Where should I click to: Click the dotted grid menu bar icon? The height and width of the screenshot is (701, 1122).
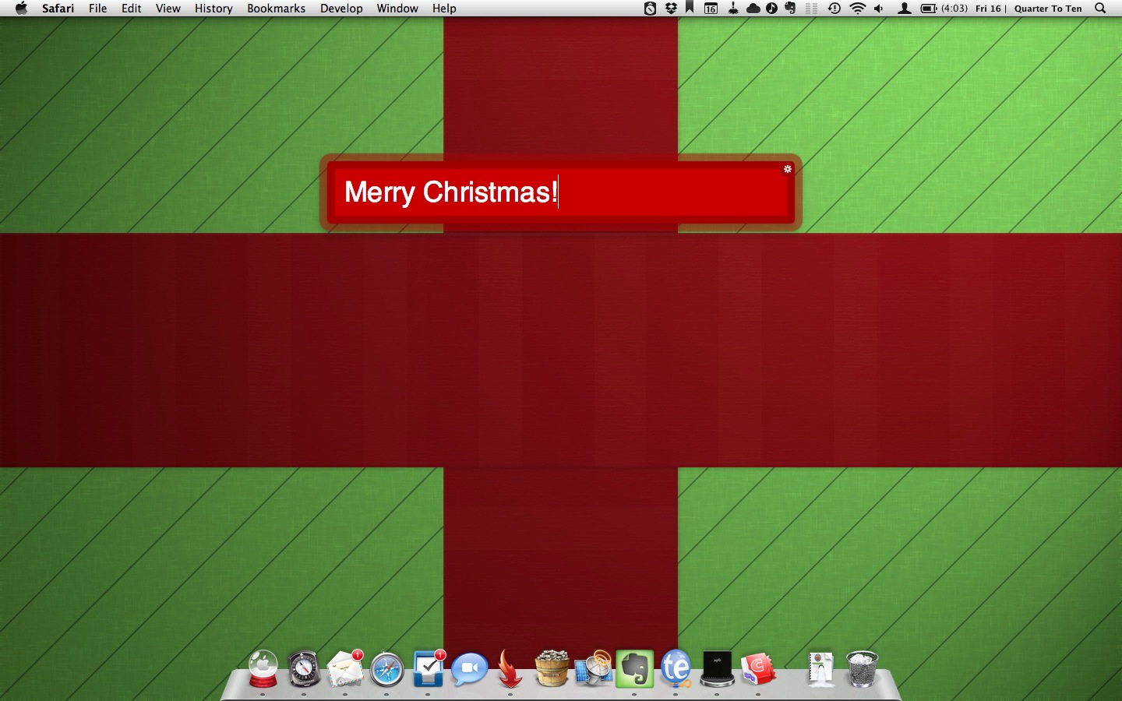(x=811, y=9)
